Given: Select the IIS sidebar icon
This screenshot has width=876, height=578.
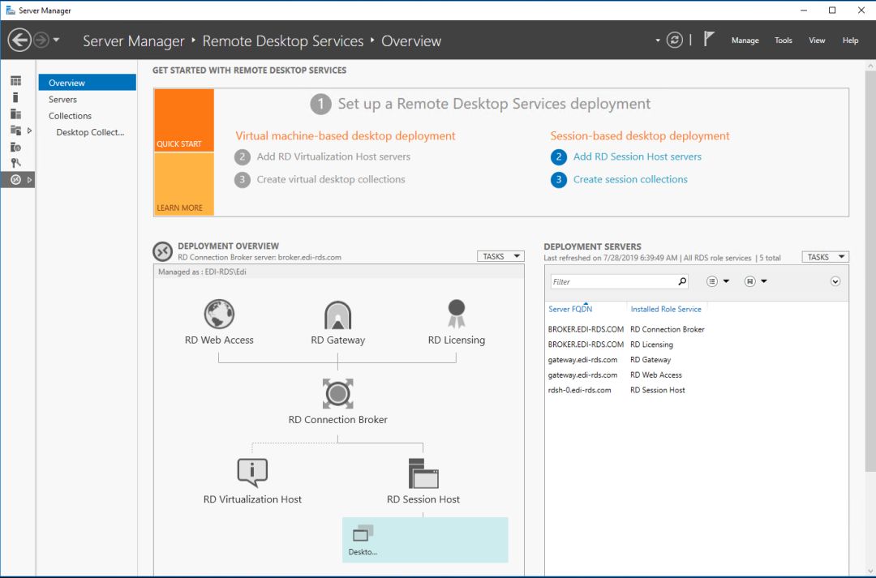Looking at the screenshot, I should click(15, 147).
